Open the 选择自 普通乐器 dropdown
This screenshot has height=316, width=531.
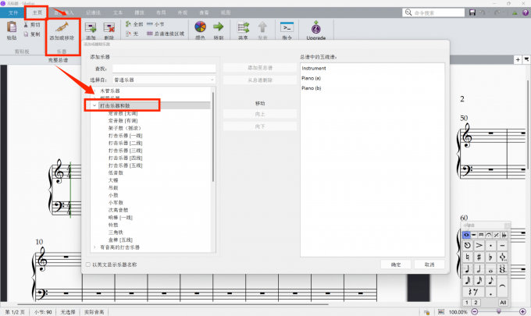click(164, 80)
